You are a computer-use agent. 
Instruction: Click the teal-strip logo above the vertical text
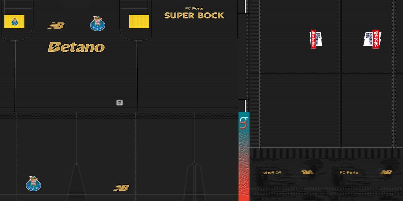(244, 122)
